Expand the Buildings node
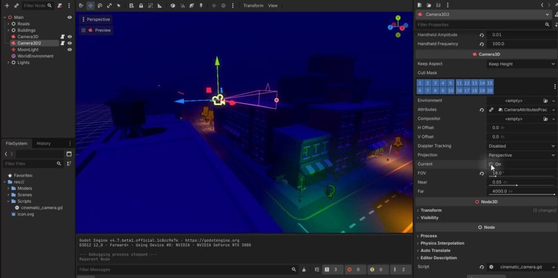 click(8, 30)
